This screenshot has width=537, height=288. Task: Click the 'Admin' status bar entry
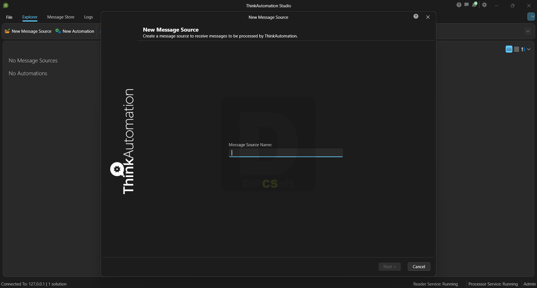pos(529,284)
